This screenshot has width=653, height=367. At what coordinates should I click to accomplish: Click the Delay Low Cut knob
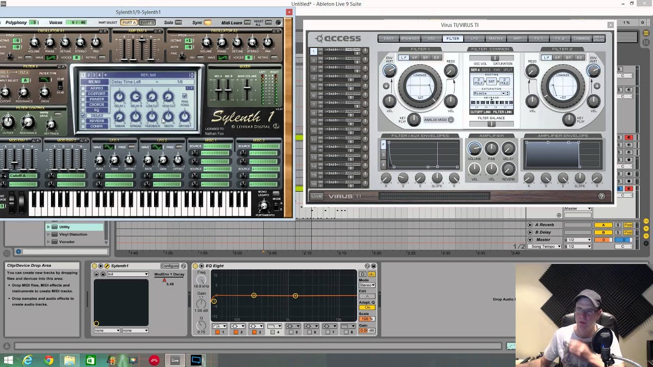[152, 96]
